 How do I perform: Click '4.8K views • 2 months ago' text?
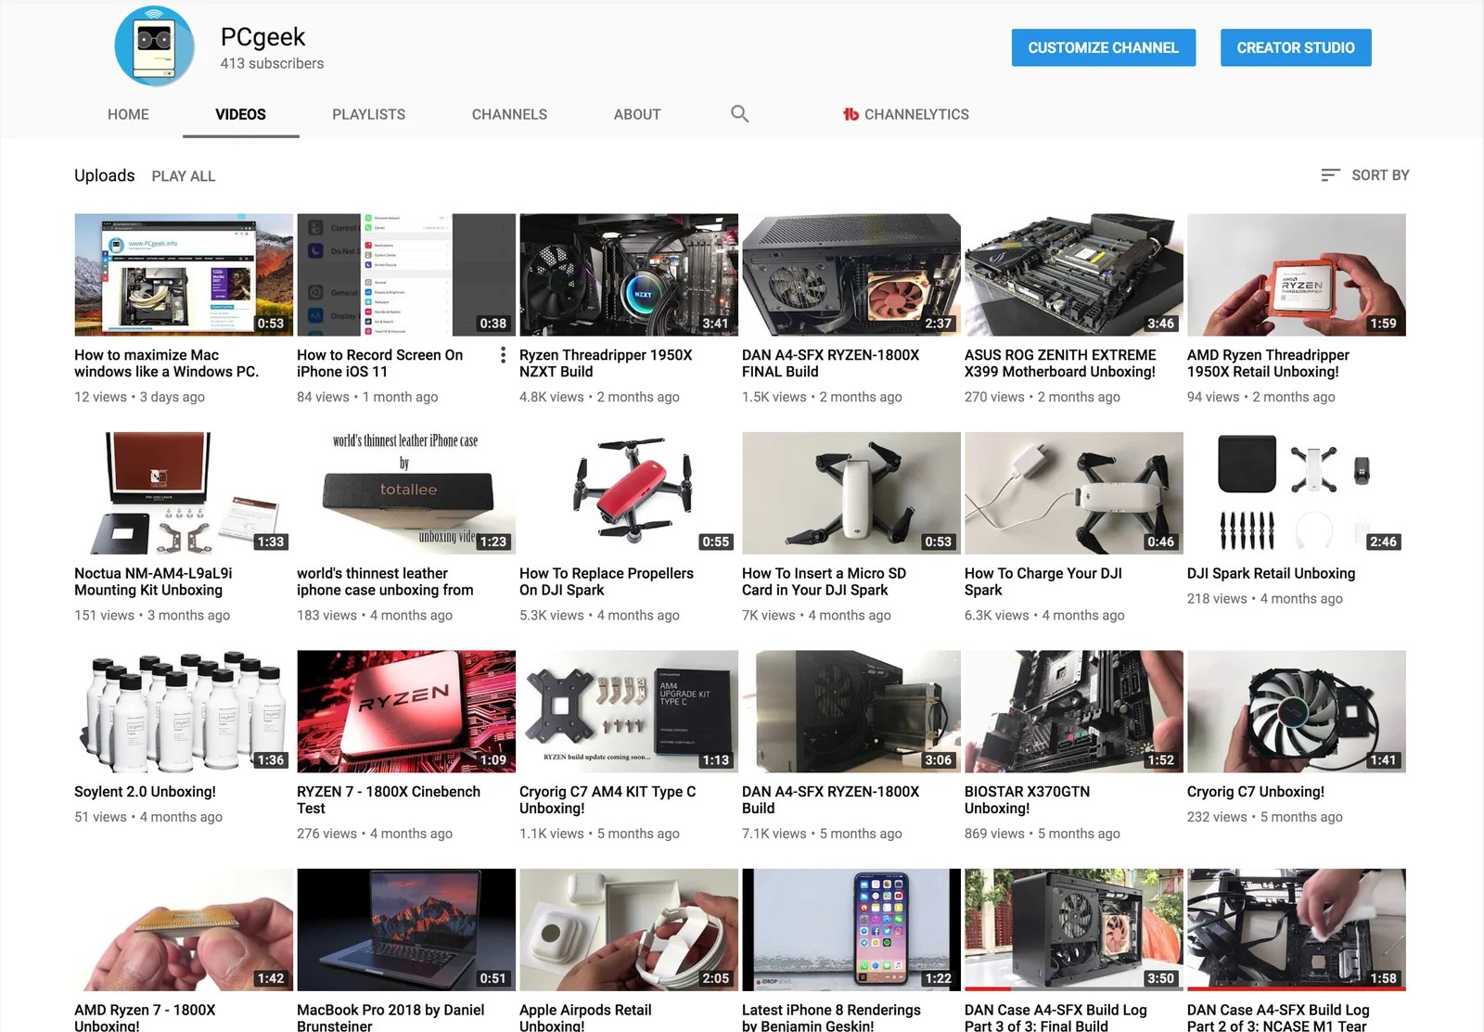pos(599,397)
